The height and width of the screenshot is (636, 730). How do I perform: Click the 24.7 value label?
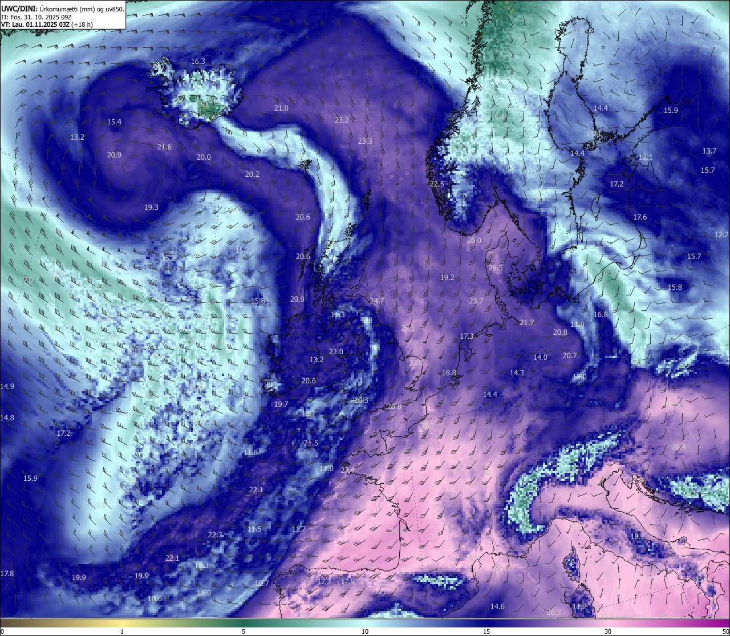pyautogui.click(x=376, y=301)
